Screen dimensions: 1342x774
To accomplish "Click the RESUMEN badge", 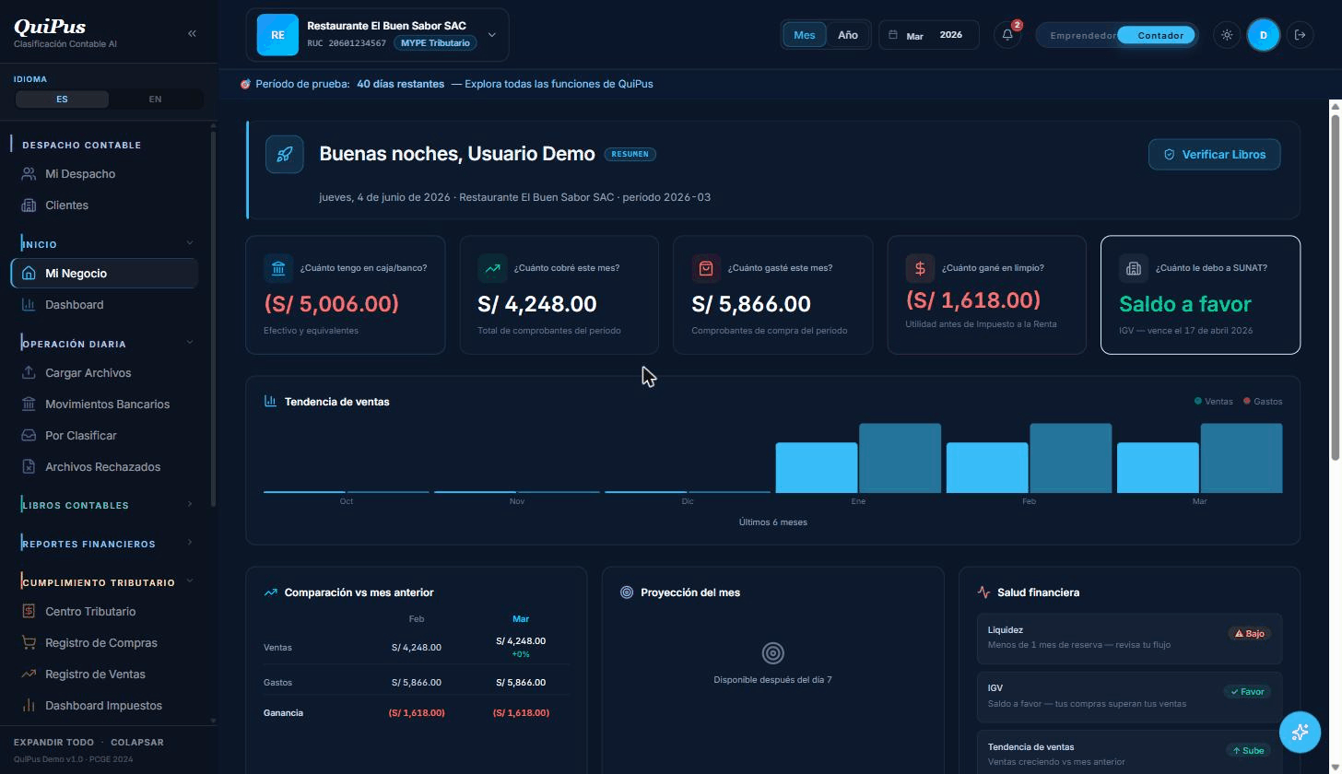I will [630, 154].
